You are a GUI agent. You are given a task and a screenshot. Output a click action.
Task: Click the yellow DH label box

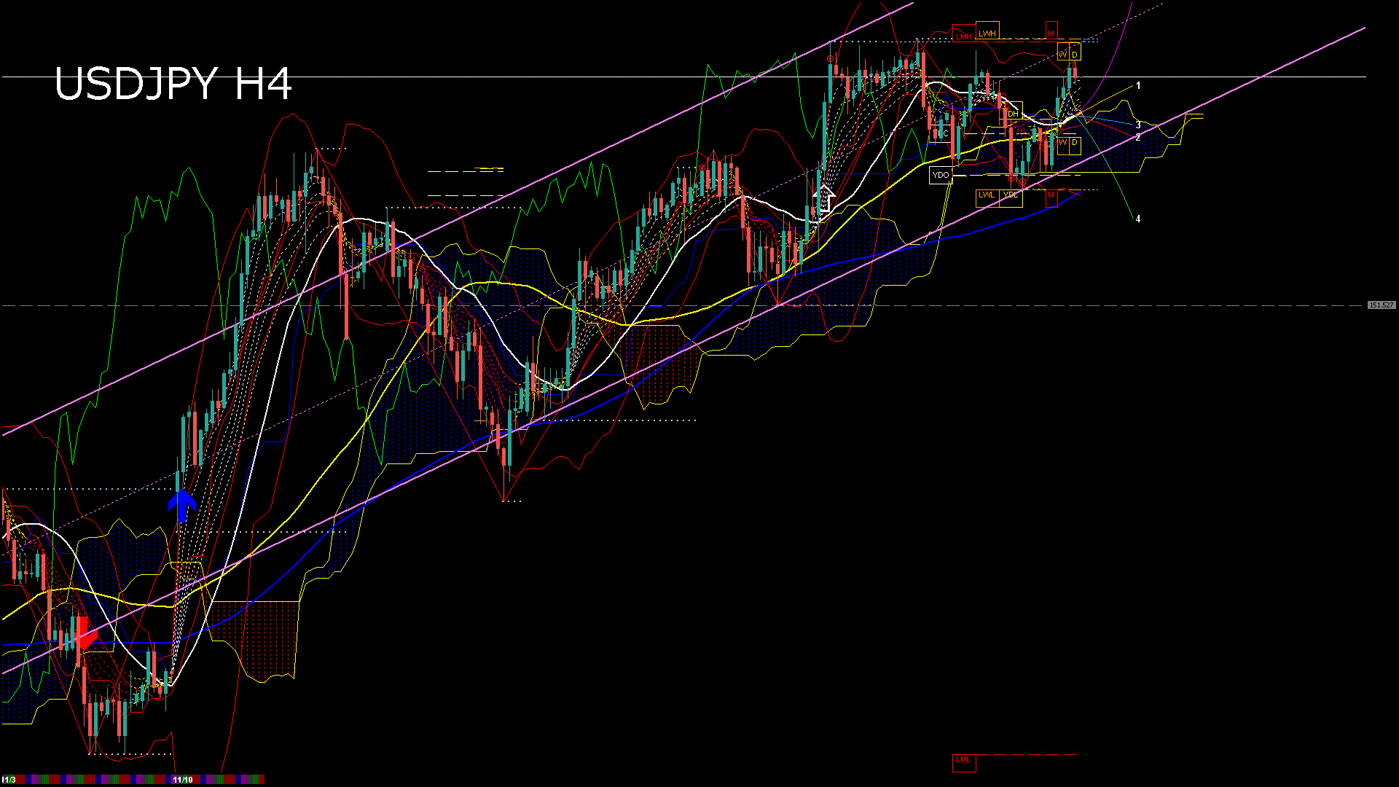click(x=1013, y=114)
